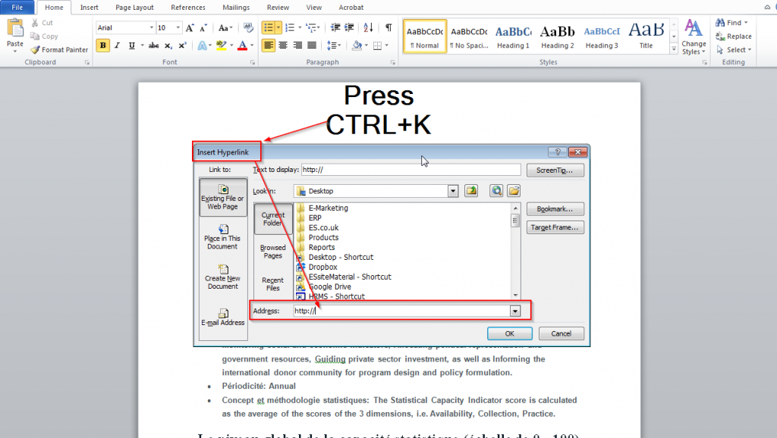
Task: Switch to the Mailings tab
Action: pos(236,8)
